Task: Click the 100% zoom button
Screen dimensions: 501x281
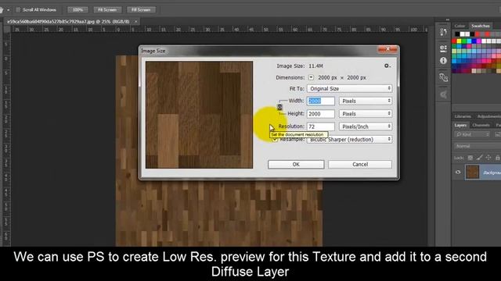Action: (x=77, y=10)
